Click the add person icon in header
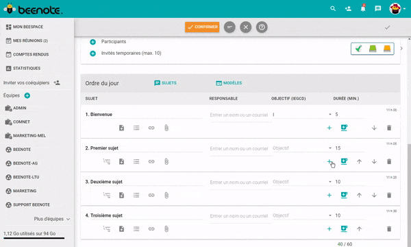The height and width of the screenshot is (247, 411). point(348,9)
